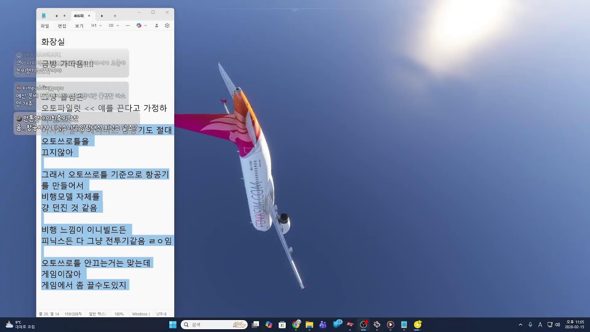Switch to Notepad from the taskbar
The height and width of the screenshot is (332, 590).
tap(404, 325)
